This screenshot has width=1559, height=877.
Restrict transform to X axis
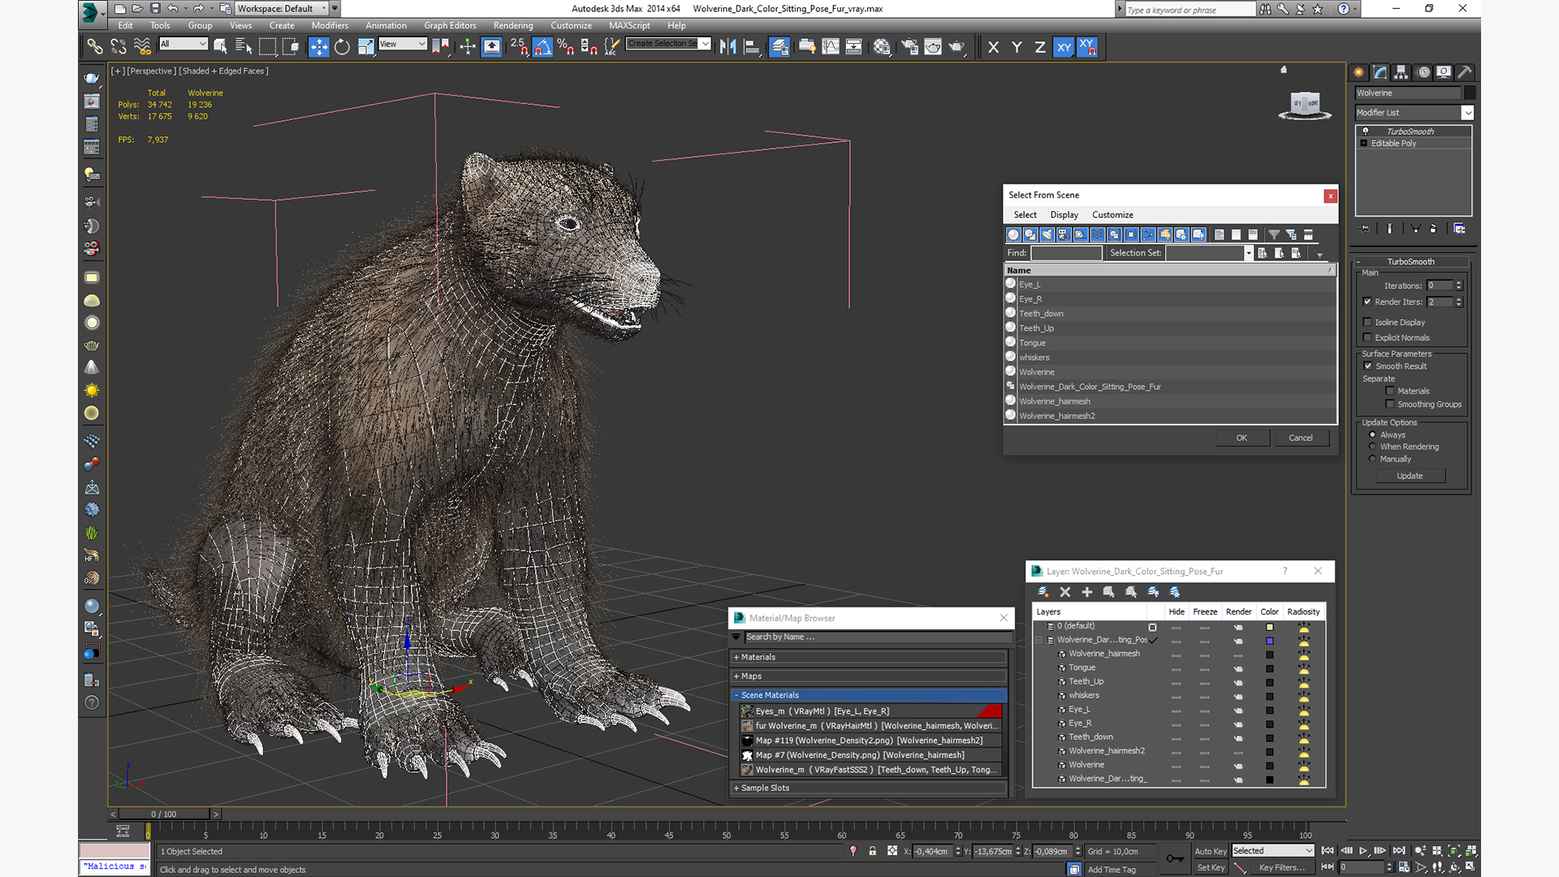(993, 47)
